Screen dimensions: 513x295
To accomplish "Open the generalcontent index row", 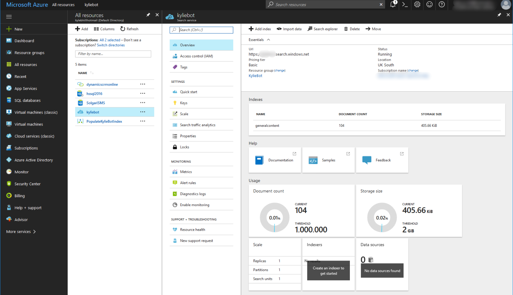I will click(377, 126).
